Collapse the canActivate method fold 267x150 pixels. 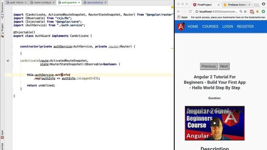point(12,64)
